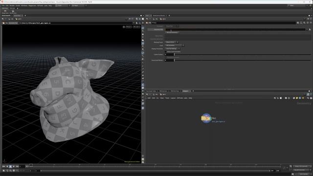Open the Render menu in main menu bar
Viewport: 313px width, 176px height.
pos(12,5)
